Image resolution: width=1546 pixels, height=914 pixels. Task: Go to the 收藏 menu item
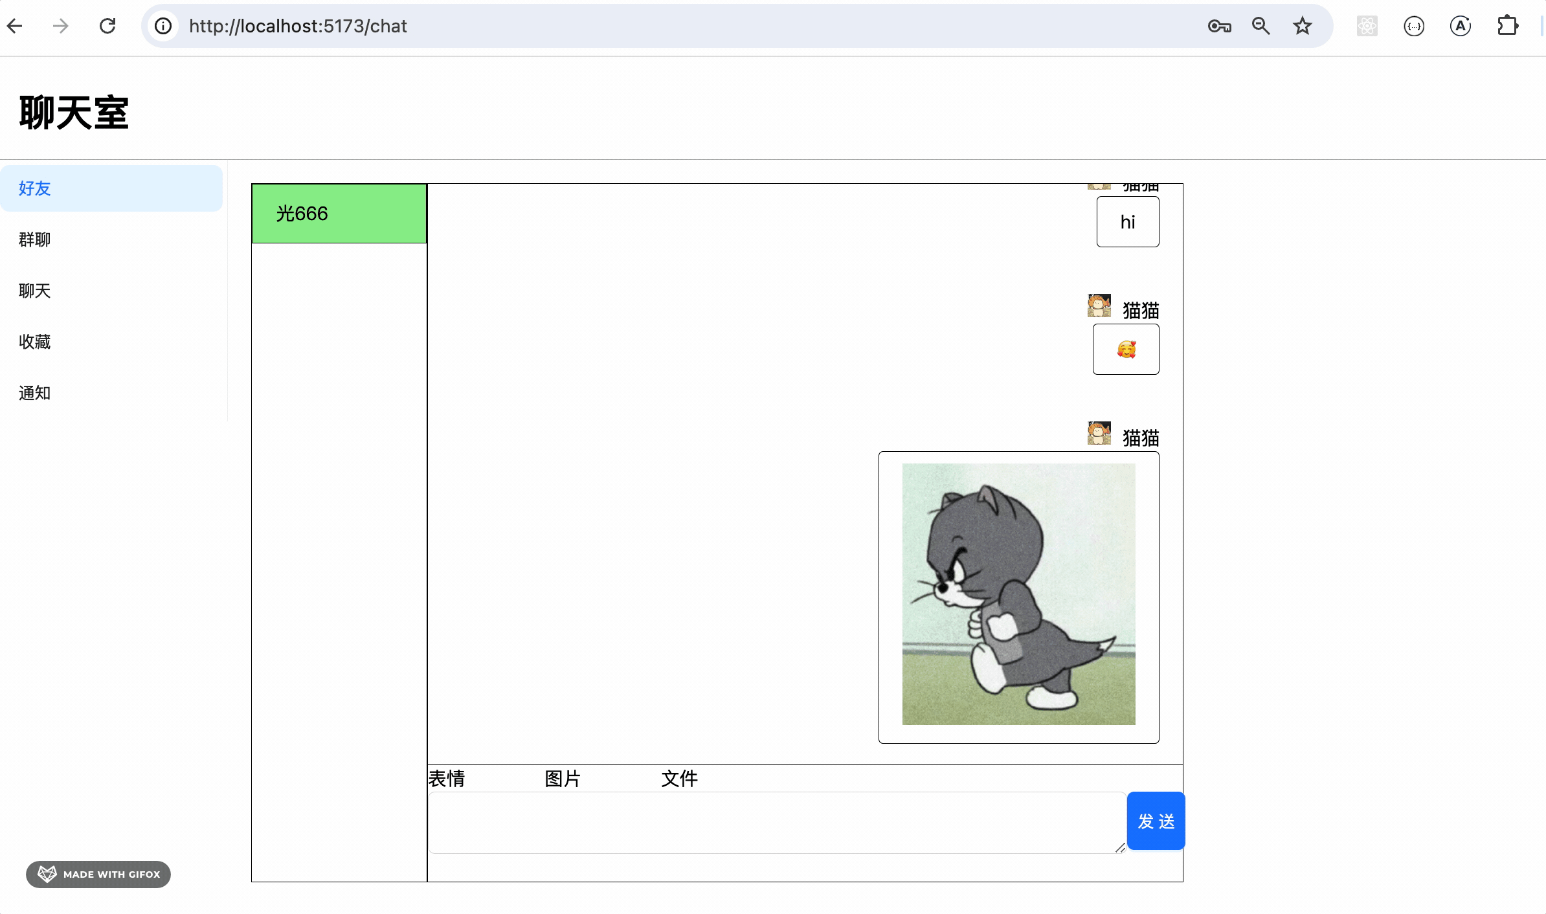(x=35, y=342)
